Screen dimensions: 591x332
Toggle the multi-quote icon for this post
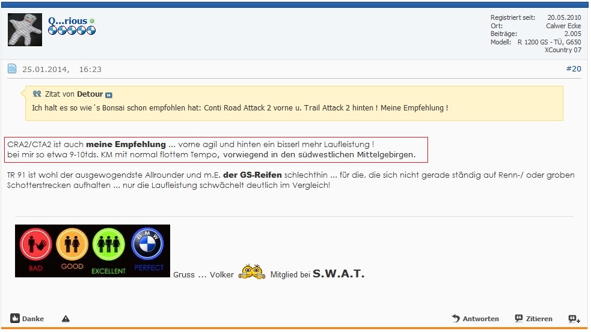[x=574, y=319]
